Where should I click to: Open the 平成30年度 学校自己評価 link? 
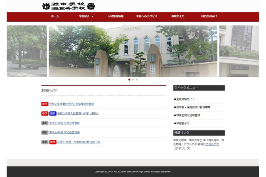64,133
